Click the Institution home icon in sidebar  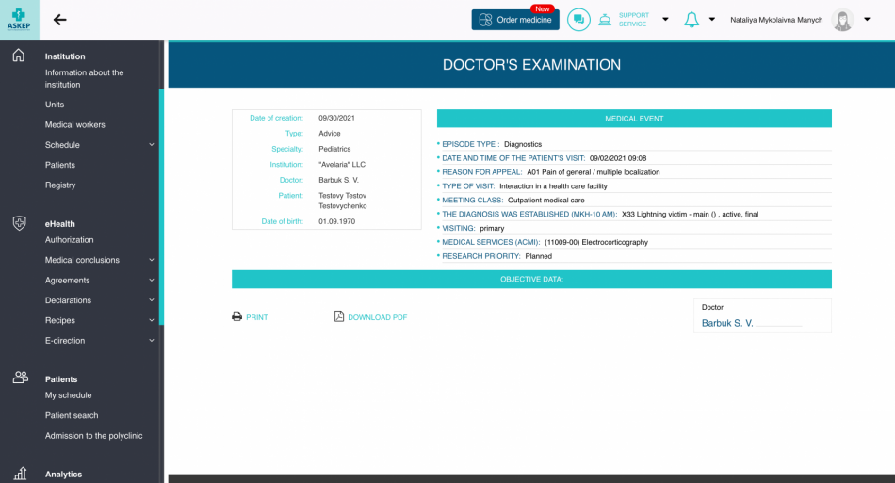(x=19, y=56)
